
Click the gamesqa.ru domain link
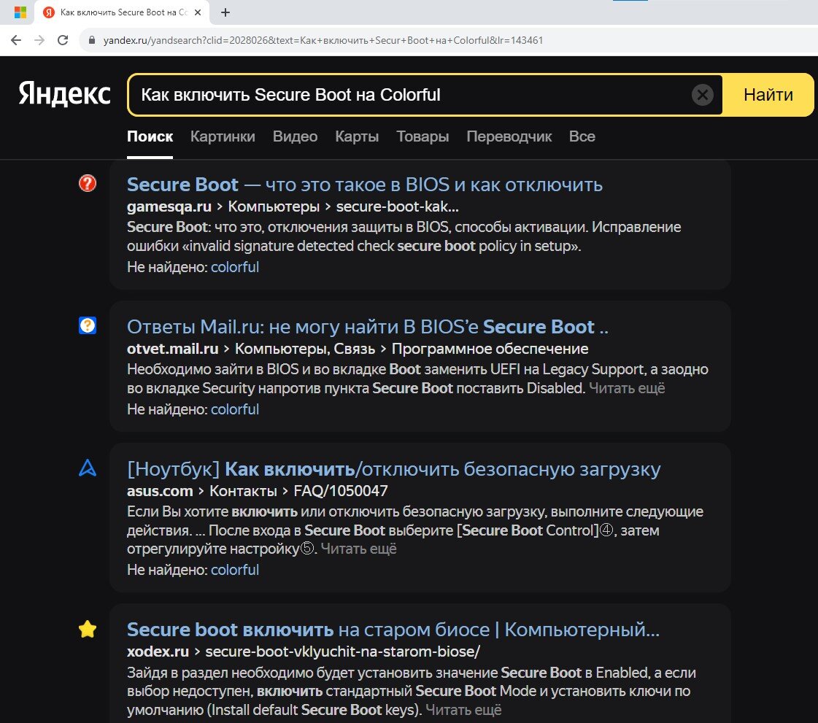(169, 206)
